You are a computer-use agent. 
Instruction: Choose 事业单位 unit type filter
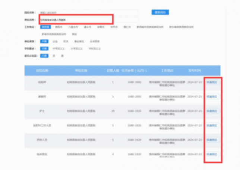click(77, 41)
